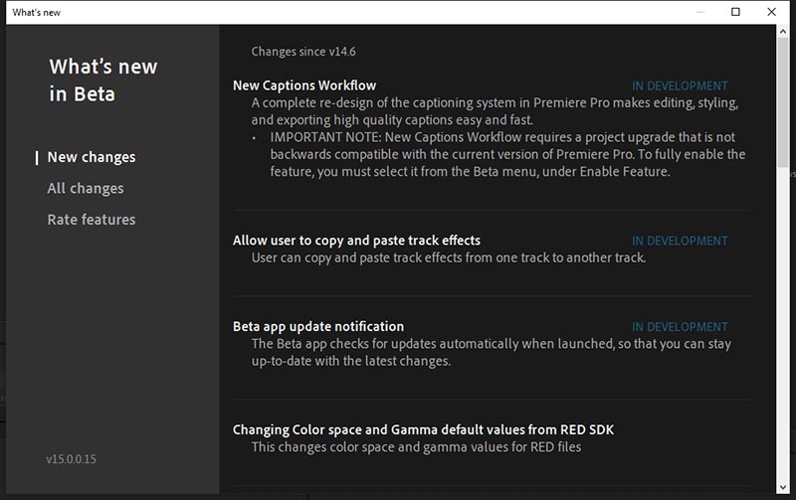
Task: Select the New changes sidebar item
Action: [x=92, y=157]
